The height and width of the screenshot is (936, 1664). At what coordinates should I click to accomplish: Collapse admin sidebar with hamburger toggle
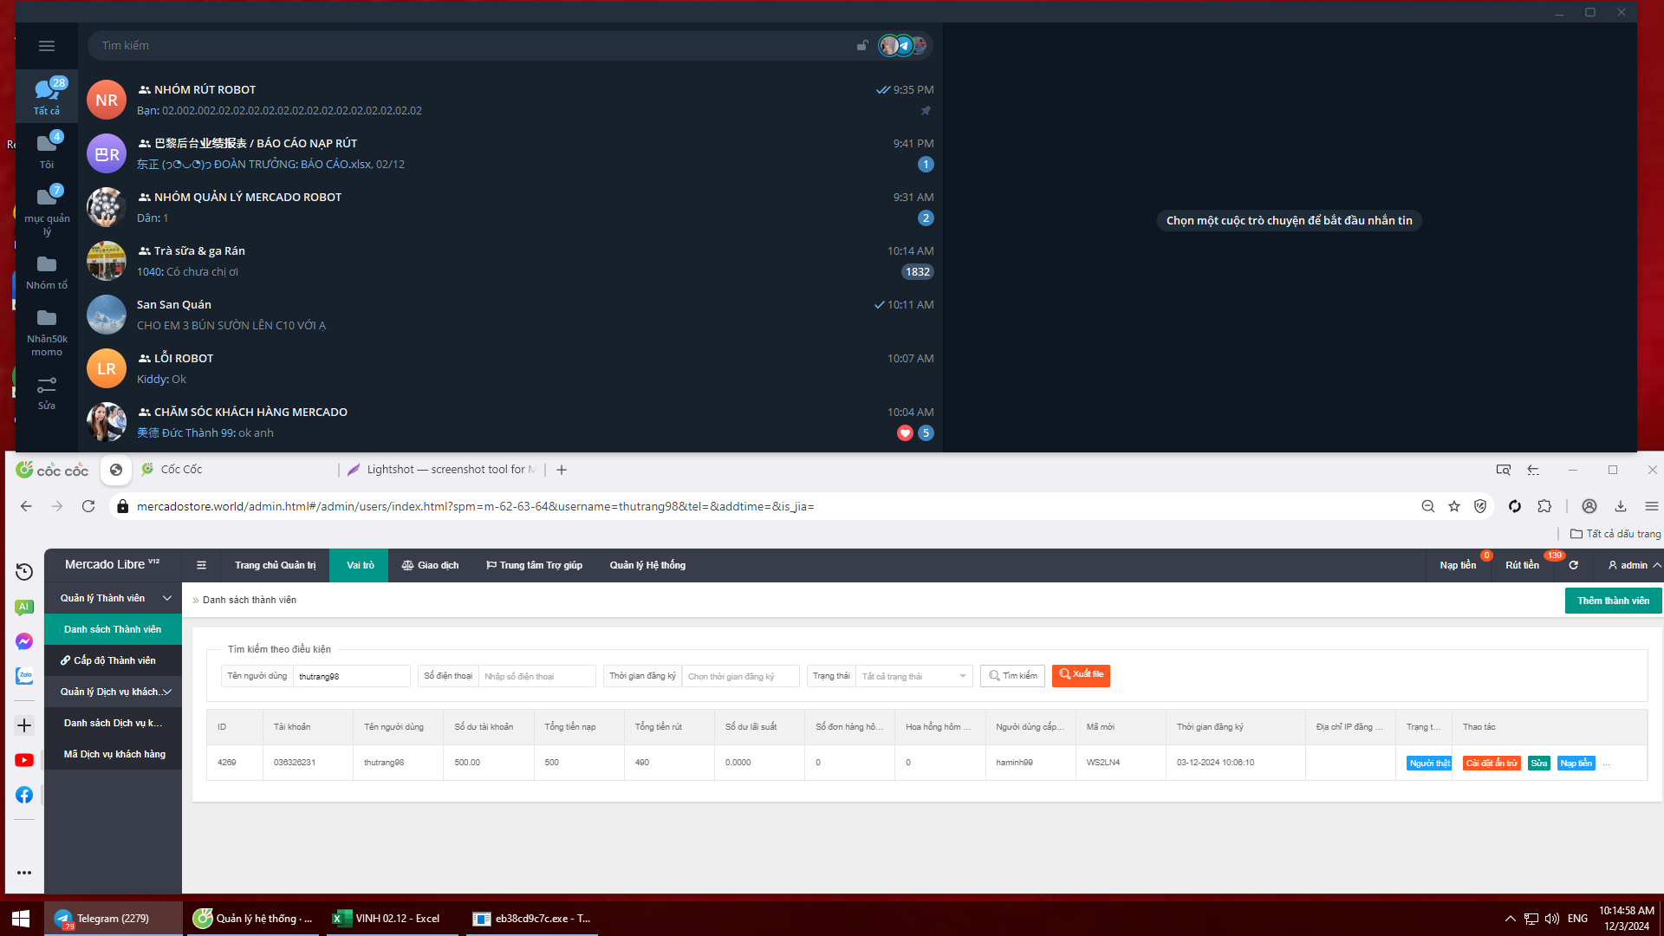201,565
